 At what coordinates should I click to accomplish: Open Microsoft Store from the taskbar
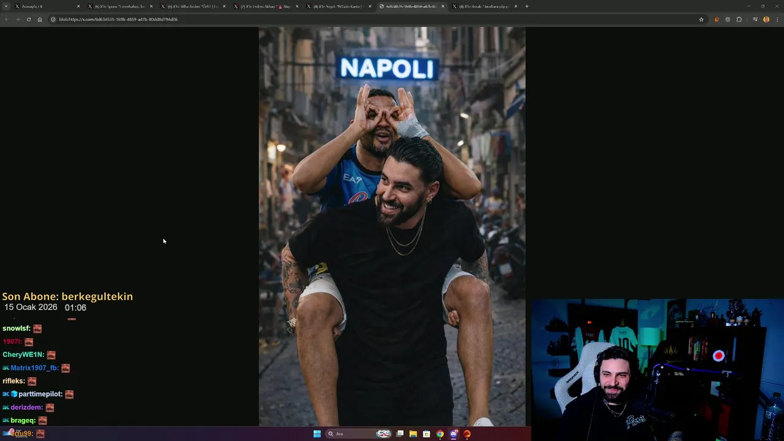pos(426,434)
